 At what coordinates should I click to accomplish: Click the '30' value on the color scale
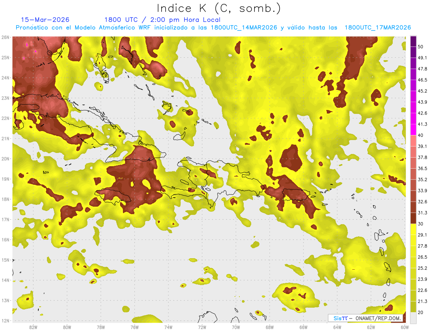(421, 224)
